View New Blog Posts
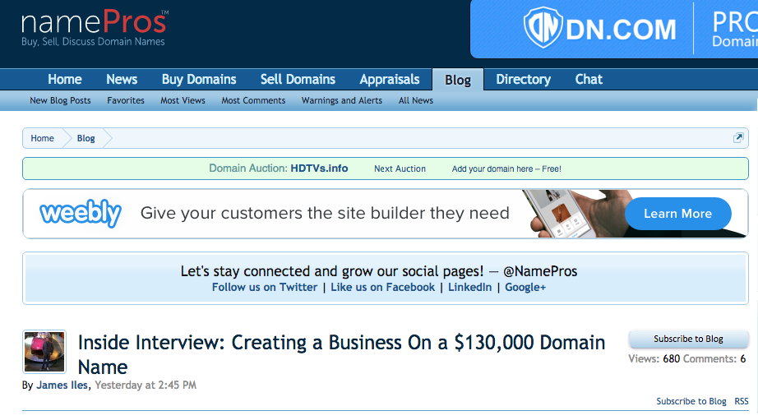Viewport: 758px width, 420px height. pyautogui.click(x=61, y=100)
